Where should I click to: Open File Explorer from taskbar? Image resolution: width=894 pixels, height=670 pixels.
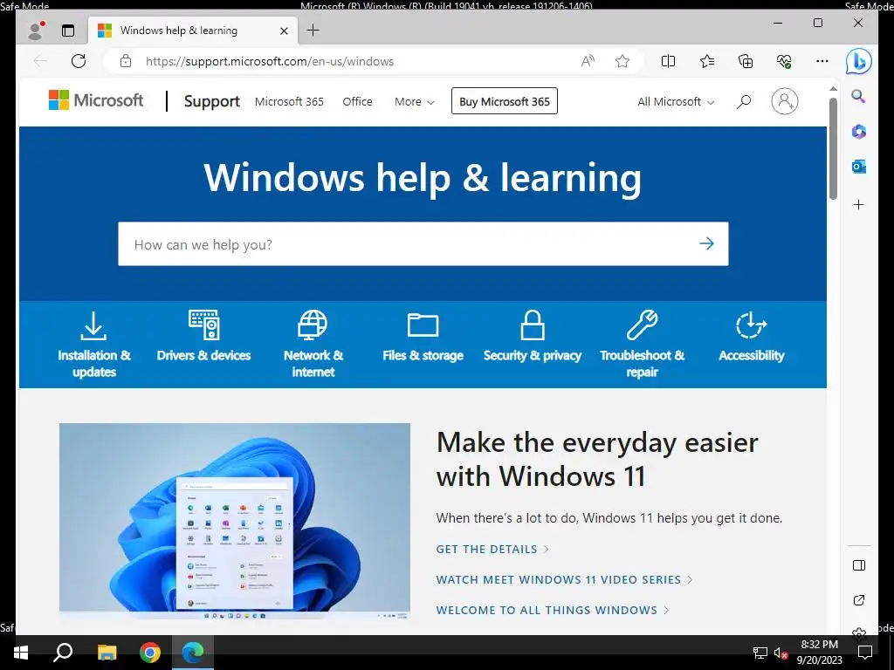tap(107, 653)
